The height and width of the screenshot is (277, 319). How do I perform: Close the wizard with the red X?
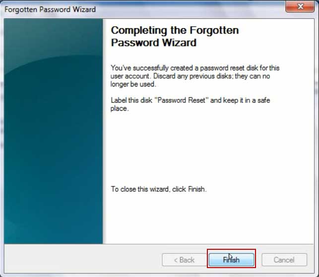pos(300,6)
